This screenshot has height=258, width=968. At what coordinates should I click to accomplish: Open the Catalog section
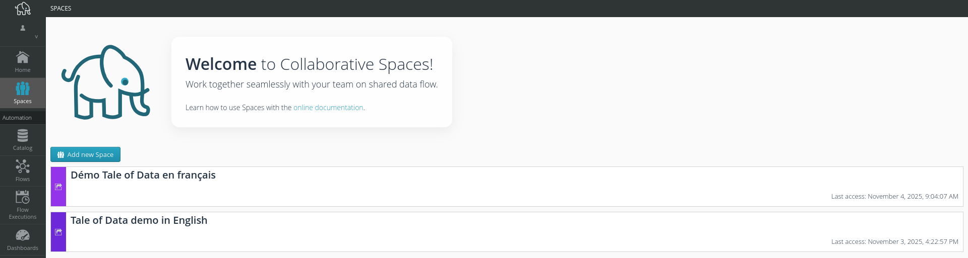pyautogui.click(x=23, y=140)
